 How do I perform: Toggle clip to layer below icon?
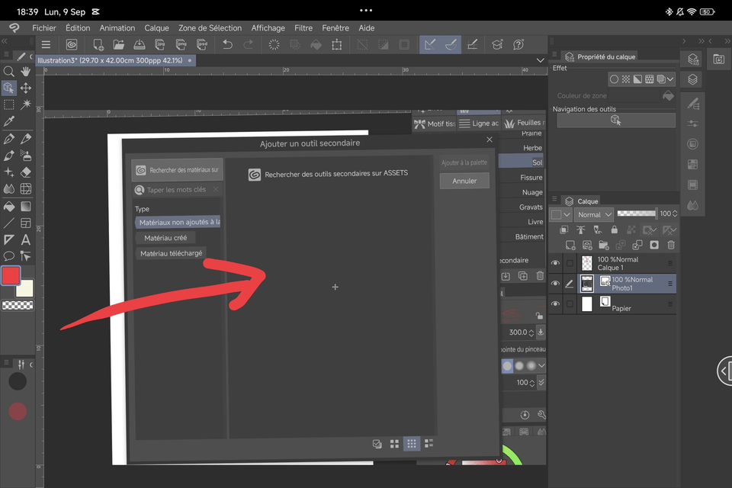pyautogui.click(x=564, y=230)
